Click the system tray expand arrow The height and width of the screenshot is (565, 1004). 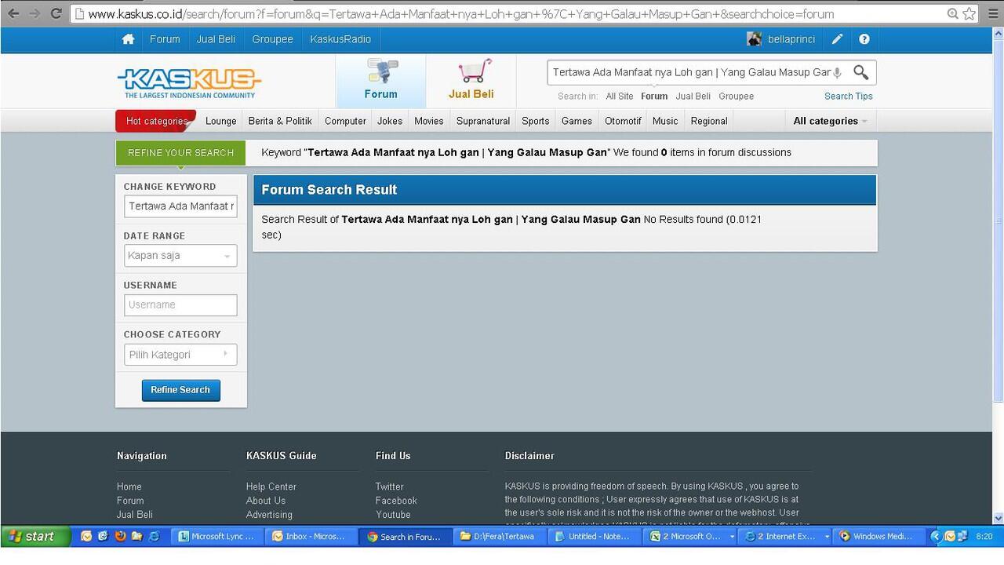(935, 537)
